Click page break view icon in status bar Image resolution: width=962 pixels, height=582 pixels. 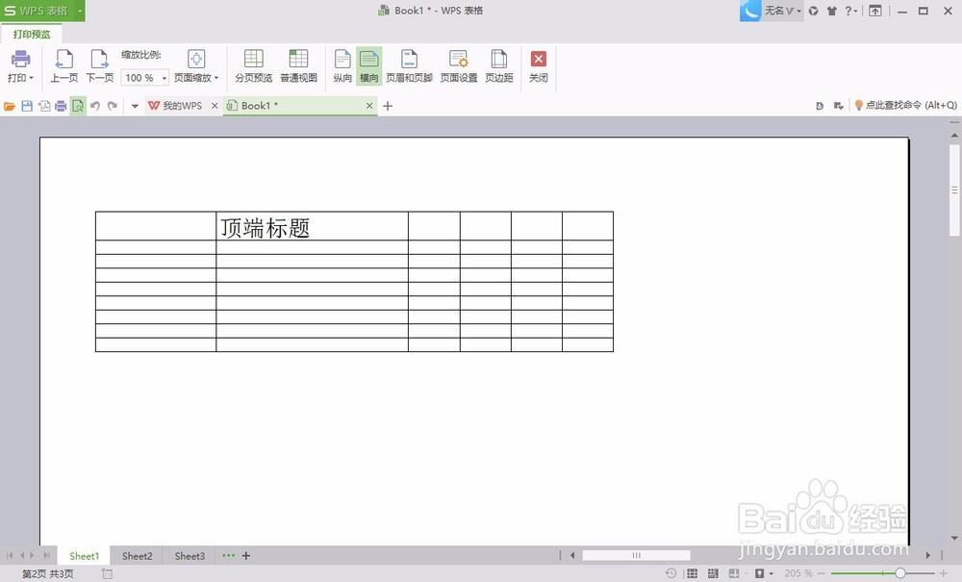(x=713, y=573)
